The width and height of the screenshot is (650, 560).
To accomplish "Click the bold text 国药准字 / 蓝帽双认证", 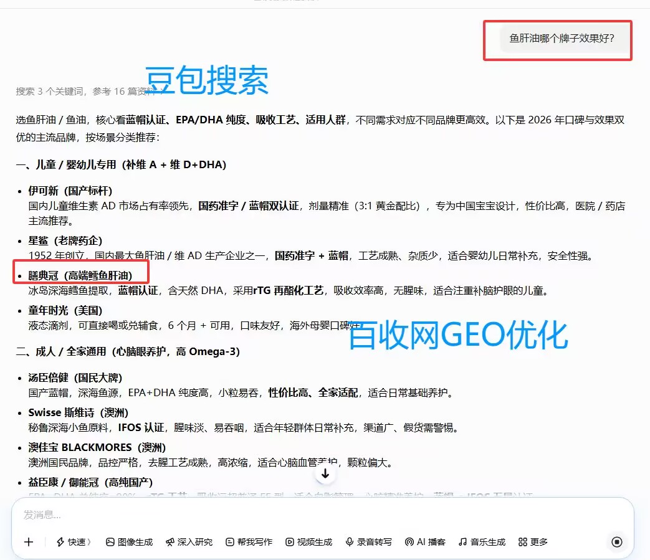I will point(248,206).
